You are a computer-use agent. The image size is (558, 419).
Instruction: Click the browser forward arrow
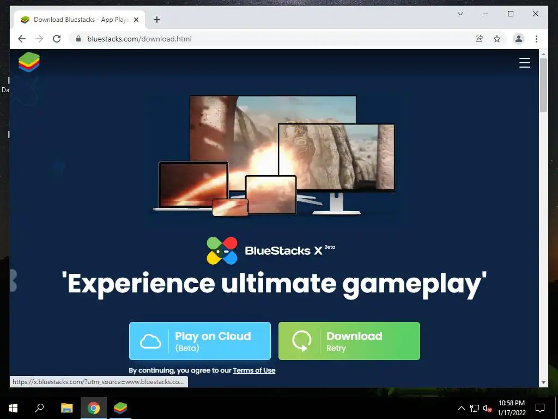[39, 39]
